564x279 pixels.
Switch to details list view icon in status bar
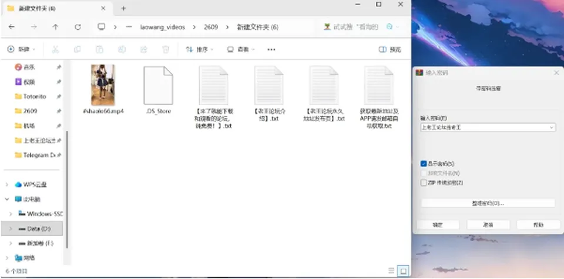click(391, 271)
